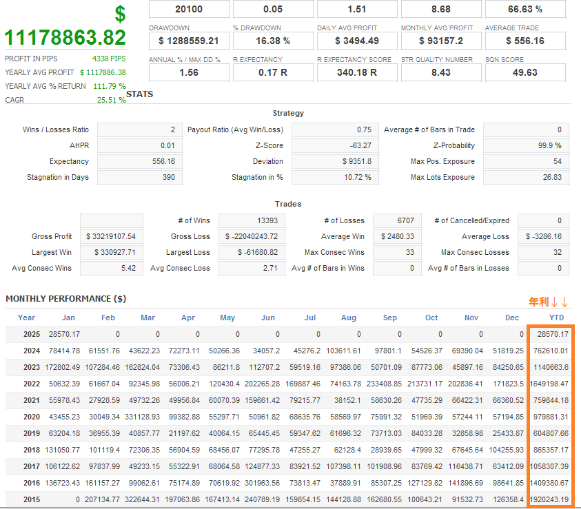Click Largest Win field $ 330927.71
Viewport: 581px width, 509px height.
pyautogui.click(x=112, y=253)
